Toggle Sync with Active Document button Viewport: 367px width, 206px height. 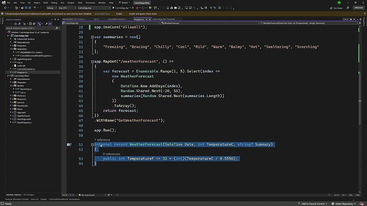(x=40, y=24)
